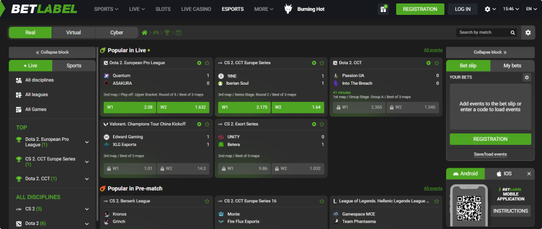Image resolution: width=542 pixels, height=229 pixels.
Task: Switch to the My bets tab
Action: [512, 65]
